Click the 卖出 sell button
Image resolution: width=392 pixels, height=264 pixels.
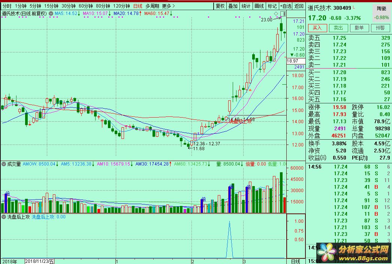click(x=338, y=28)
